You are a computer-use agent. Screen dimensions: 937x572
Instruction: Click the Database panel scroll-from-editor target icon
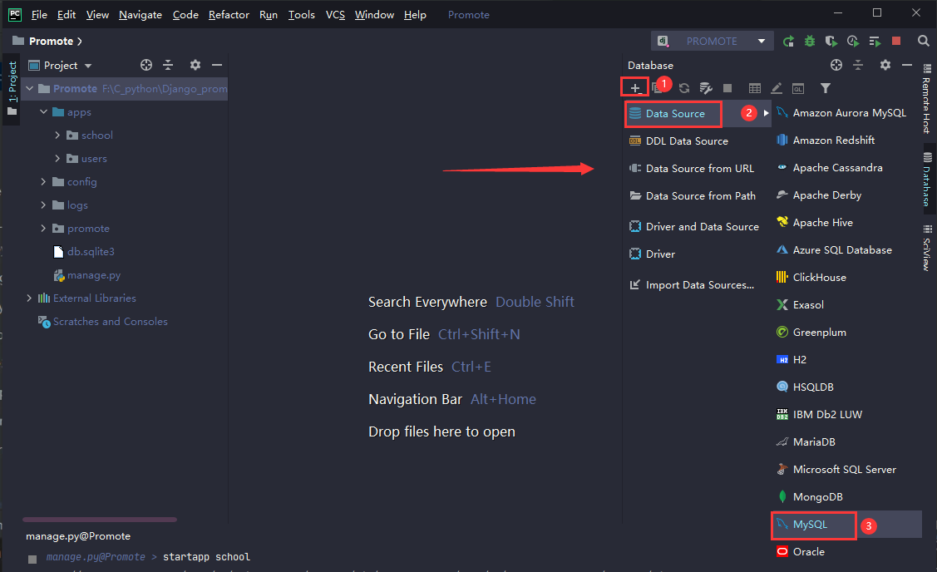coord(836,65)
